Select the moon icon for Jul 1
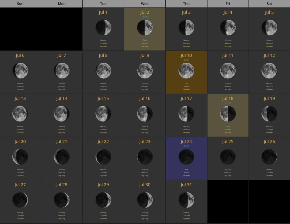The height and width of the screenshot is (224, 290). [103, 28]
